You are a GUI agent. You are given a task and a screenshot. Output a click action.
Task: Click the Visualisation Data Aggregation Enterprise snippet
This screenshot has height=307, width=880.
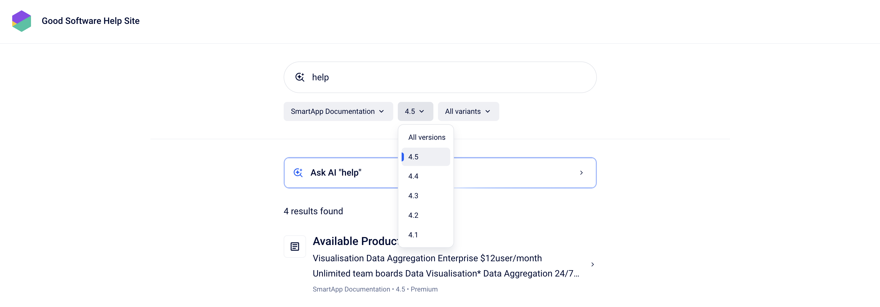446,266
